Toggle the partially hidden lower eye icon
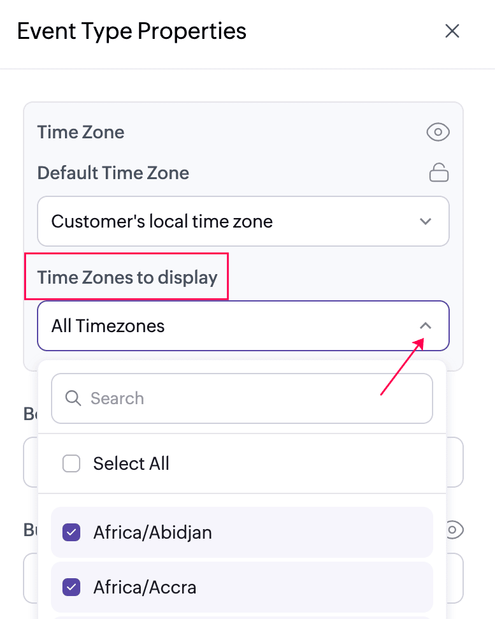 454,529
